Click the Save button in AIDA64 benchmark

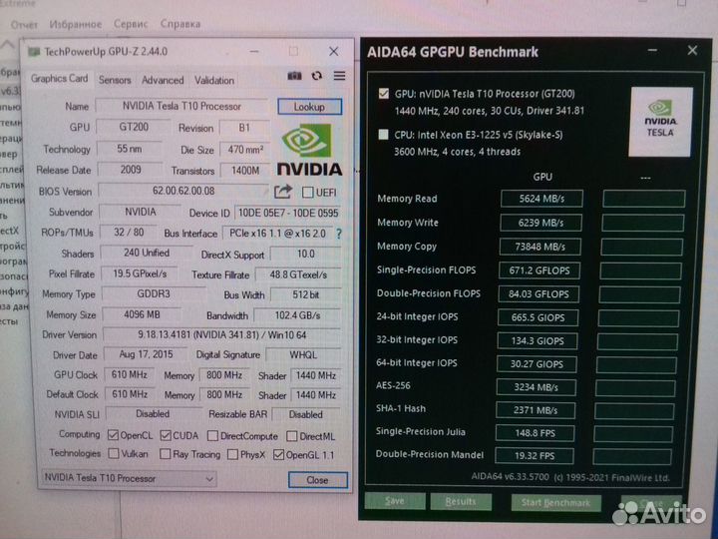395,501
